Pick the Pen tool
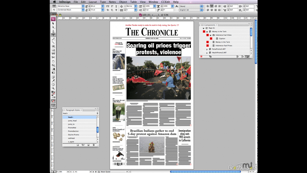The image size is (307, 173). coord(53,31)
